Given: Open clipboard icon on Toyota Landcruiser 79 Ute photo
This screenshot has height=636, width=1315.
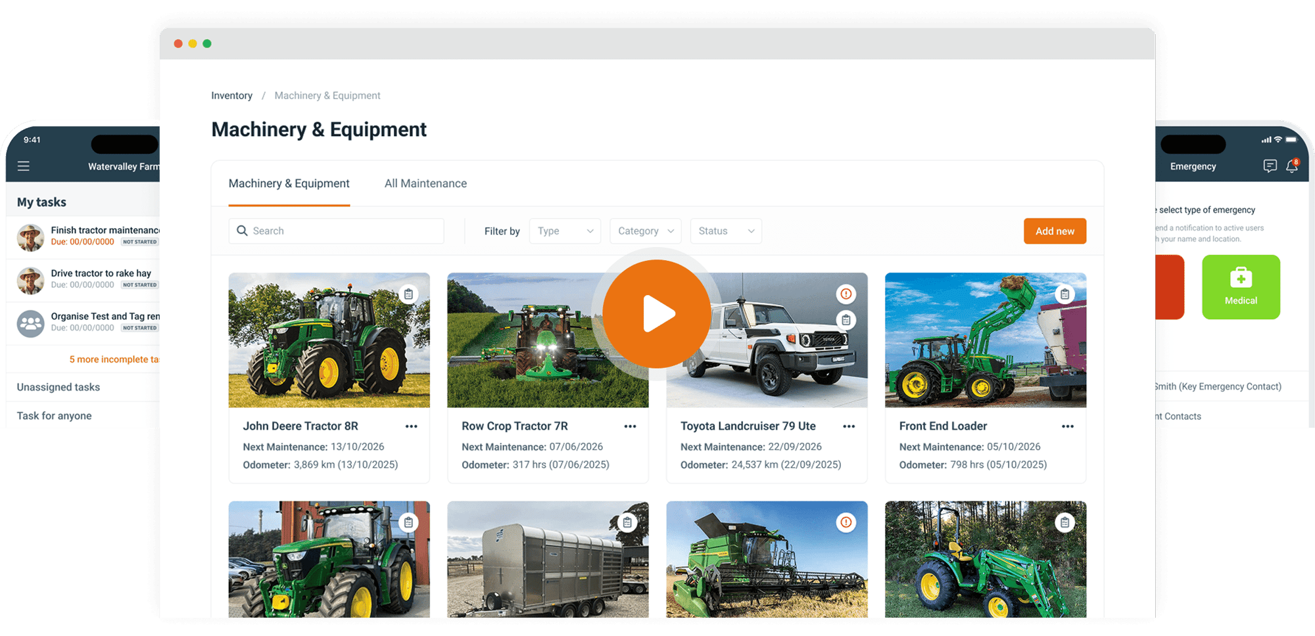Looking at the screenshot, I should 846,320.
